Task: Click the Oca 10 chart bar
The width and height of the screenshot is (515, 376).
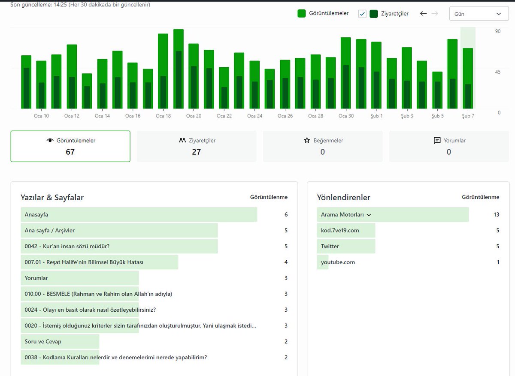Action: coord(41,84)
